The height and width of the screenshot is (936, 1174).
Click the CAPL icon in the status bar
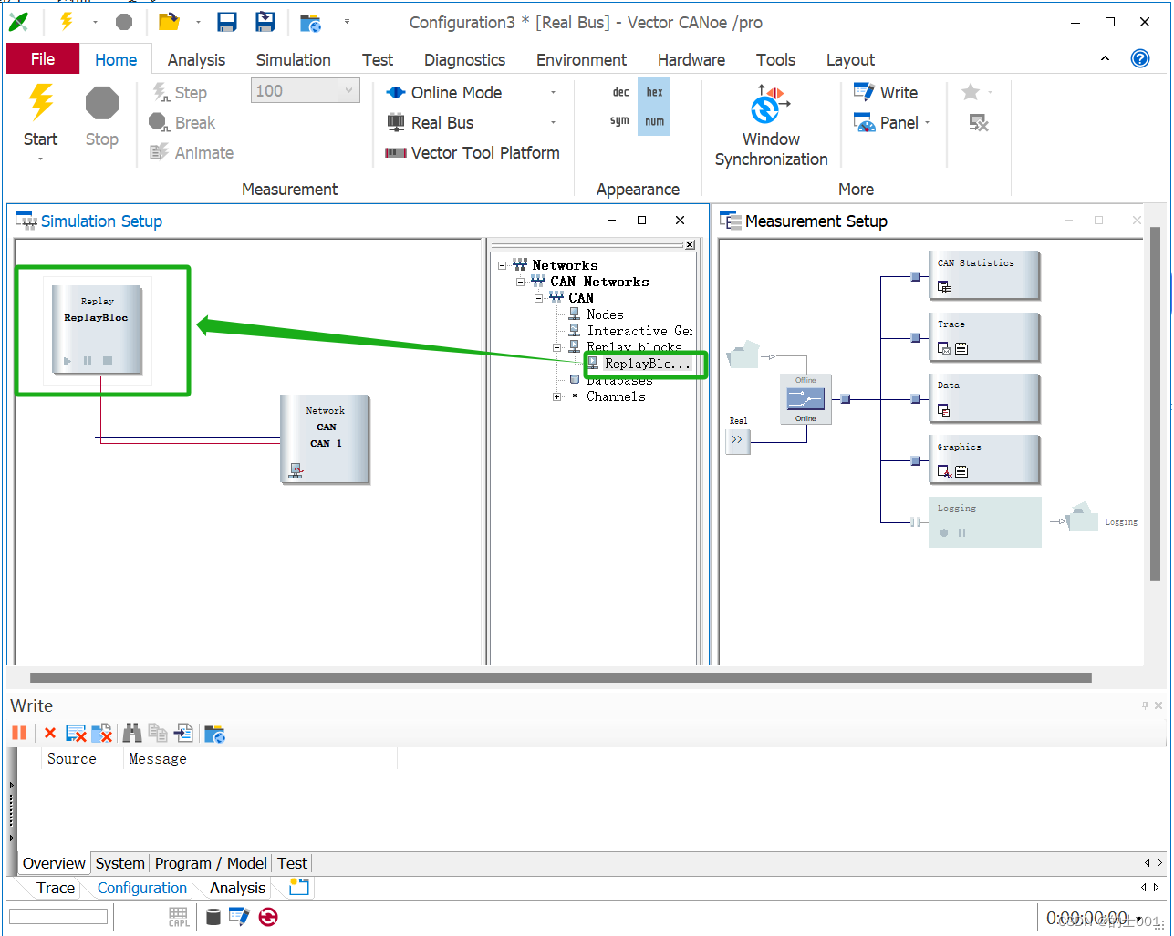[179, 917]
